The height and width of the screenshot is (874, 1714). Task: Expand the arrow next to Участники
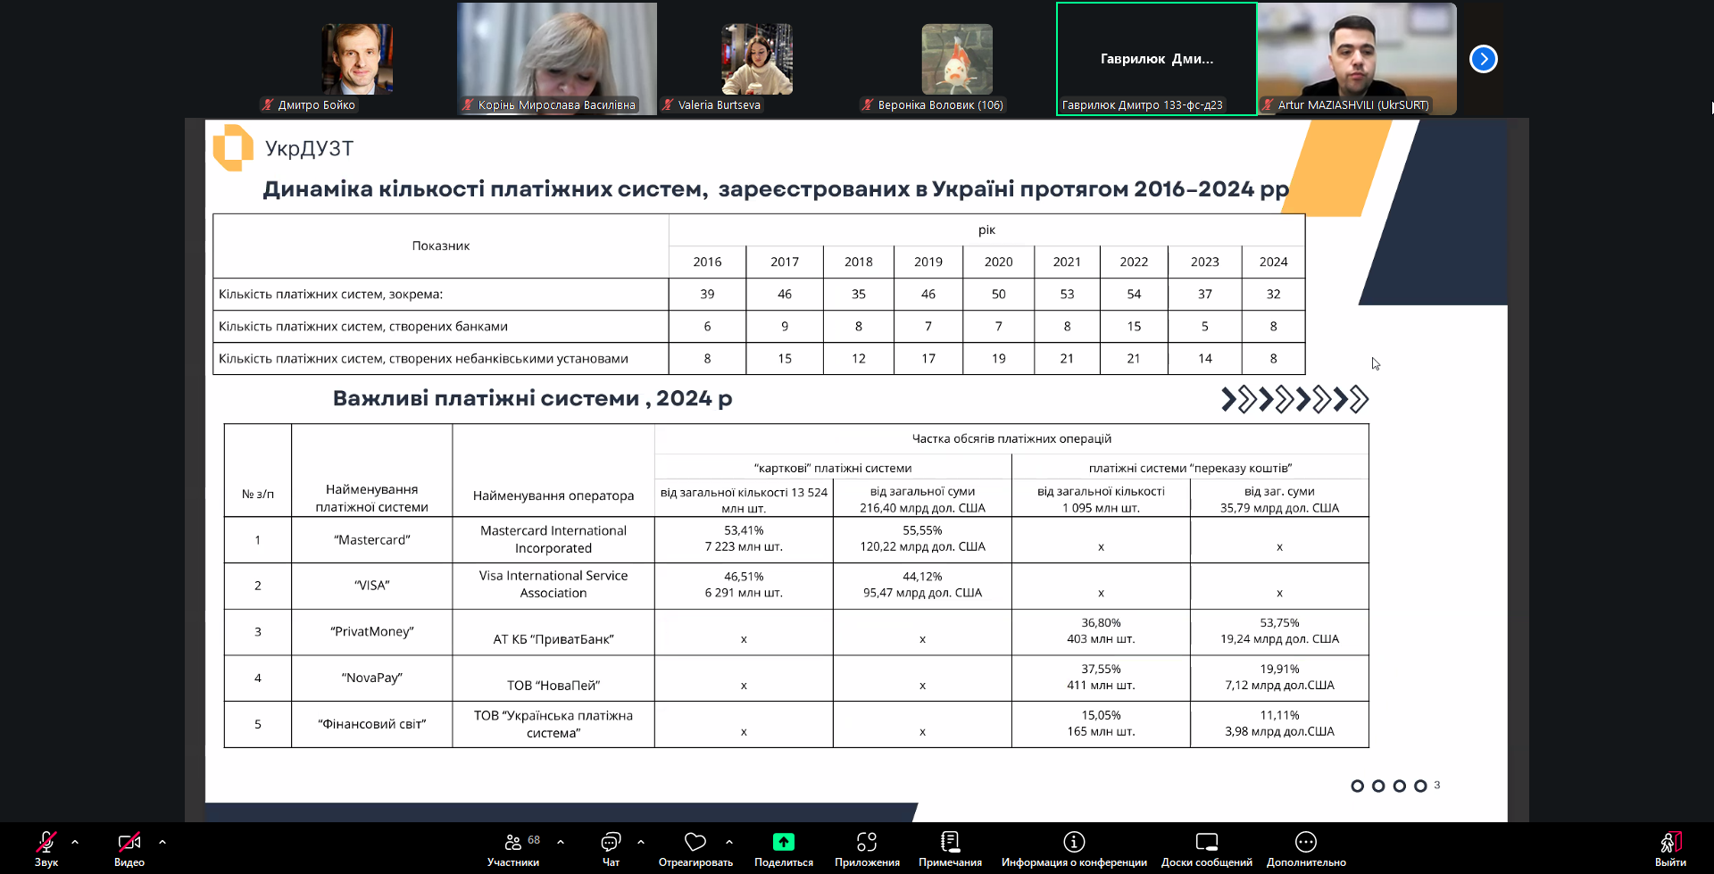click(561, 842)
